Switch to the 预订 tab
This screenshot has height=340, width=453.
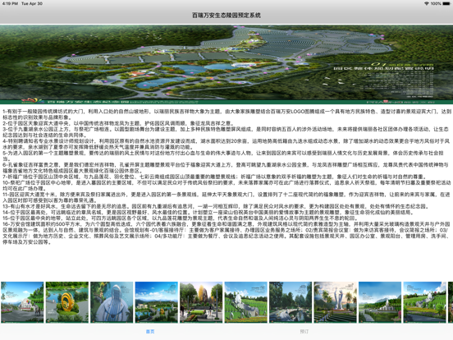(x=304, y=331)
